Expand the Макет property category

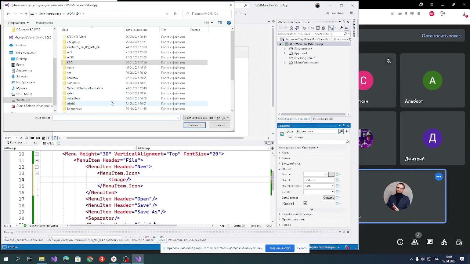tap(279, 158)
